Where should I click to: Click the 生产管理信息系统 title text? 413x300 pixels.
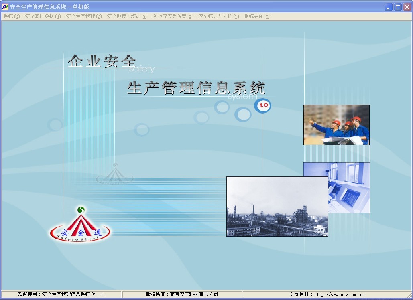click(196, 88)
